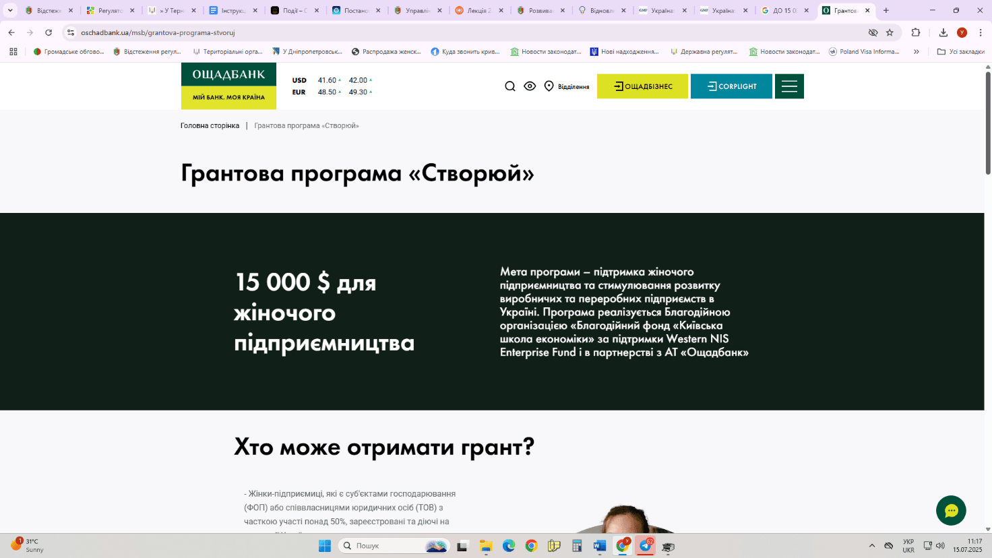Viewport: 992px width, 558px height.
Task: Open Calculator from taskbar
Action: (577, 546)
